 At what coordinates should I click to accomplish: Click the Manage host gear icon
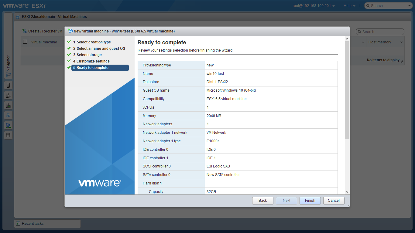coord(8,95)
